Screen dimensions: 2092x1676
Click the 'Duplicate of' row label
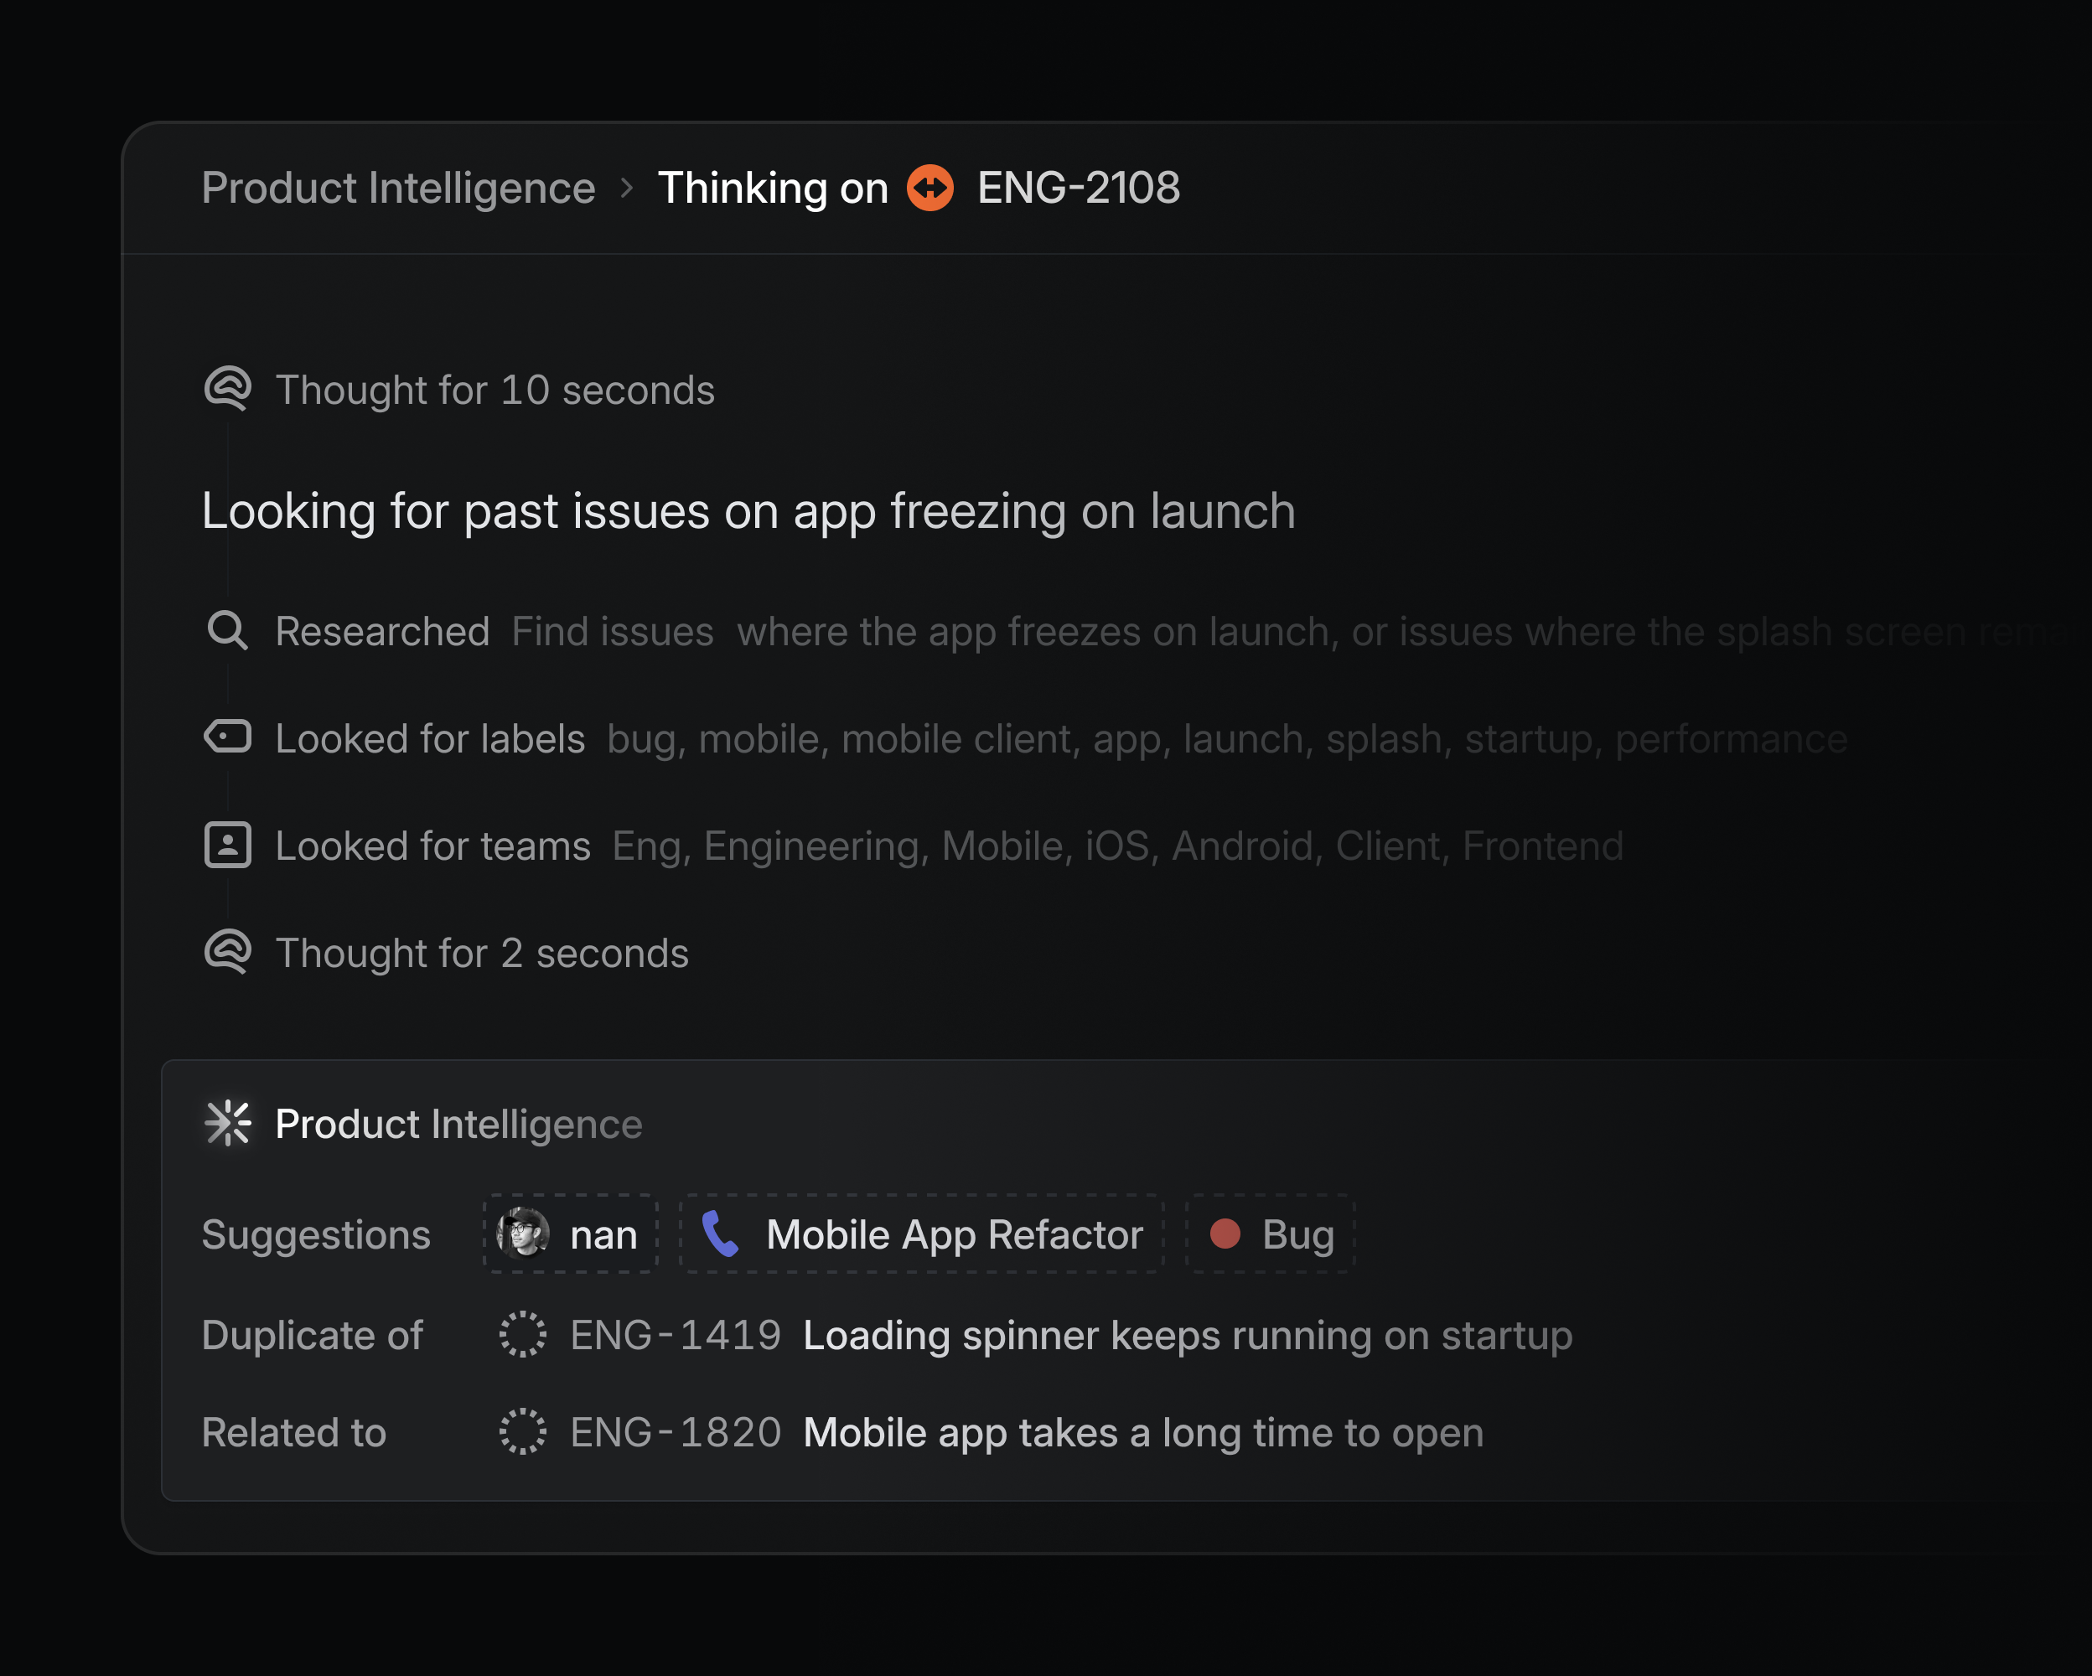pyautogui.click(x=313, y=1336)
